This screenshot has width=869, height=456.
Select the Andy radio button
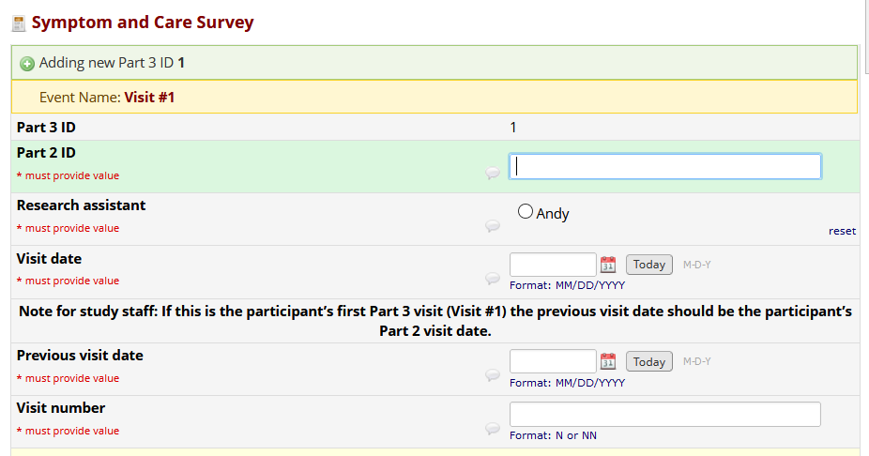point(526,212)
